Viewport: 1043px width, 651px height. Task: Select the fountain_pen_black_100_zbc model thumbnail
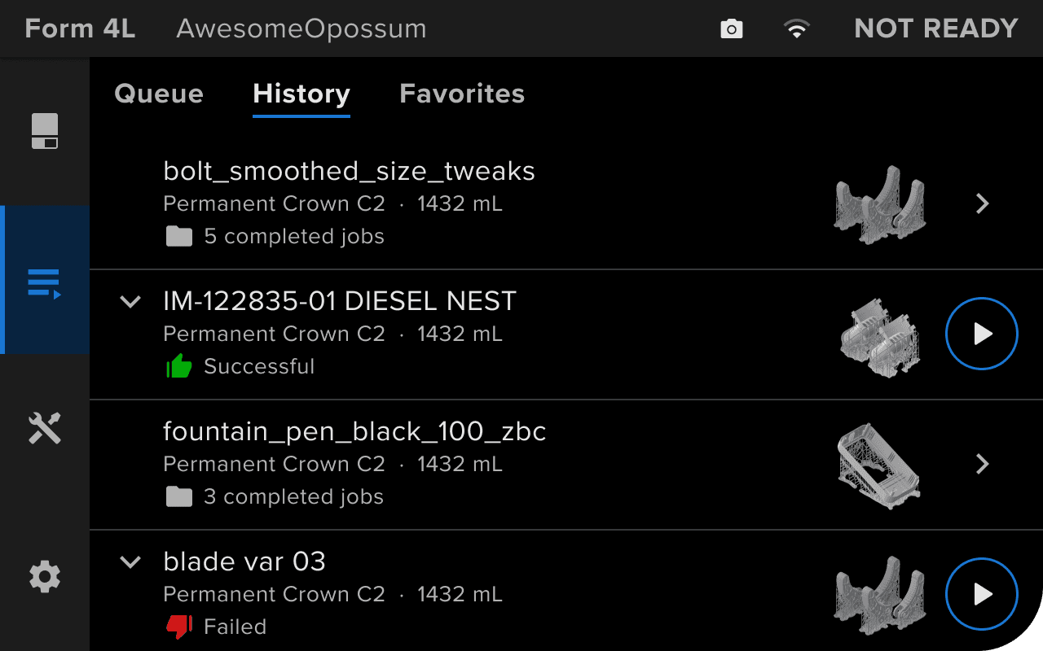coord(878,465)
